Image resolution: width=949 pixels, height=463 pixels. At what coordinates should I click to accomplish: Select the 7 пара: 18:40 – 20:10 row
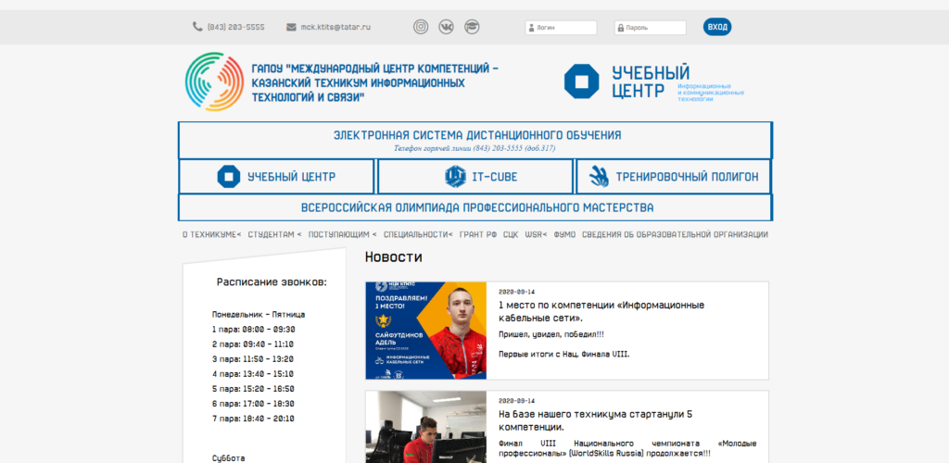[x=253, y=419]
